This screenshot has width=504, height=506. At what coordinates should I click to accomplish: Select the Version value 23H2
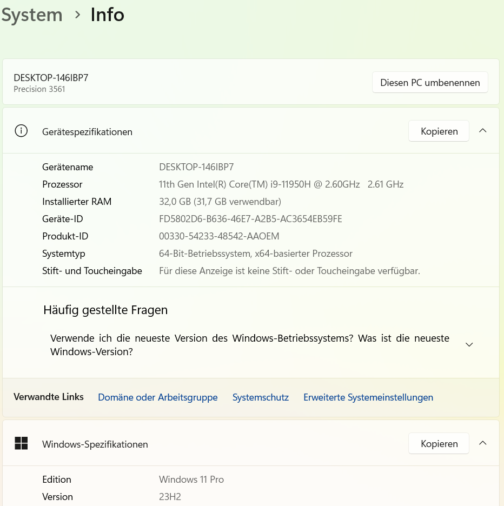point(170,497)
